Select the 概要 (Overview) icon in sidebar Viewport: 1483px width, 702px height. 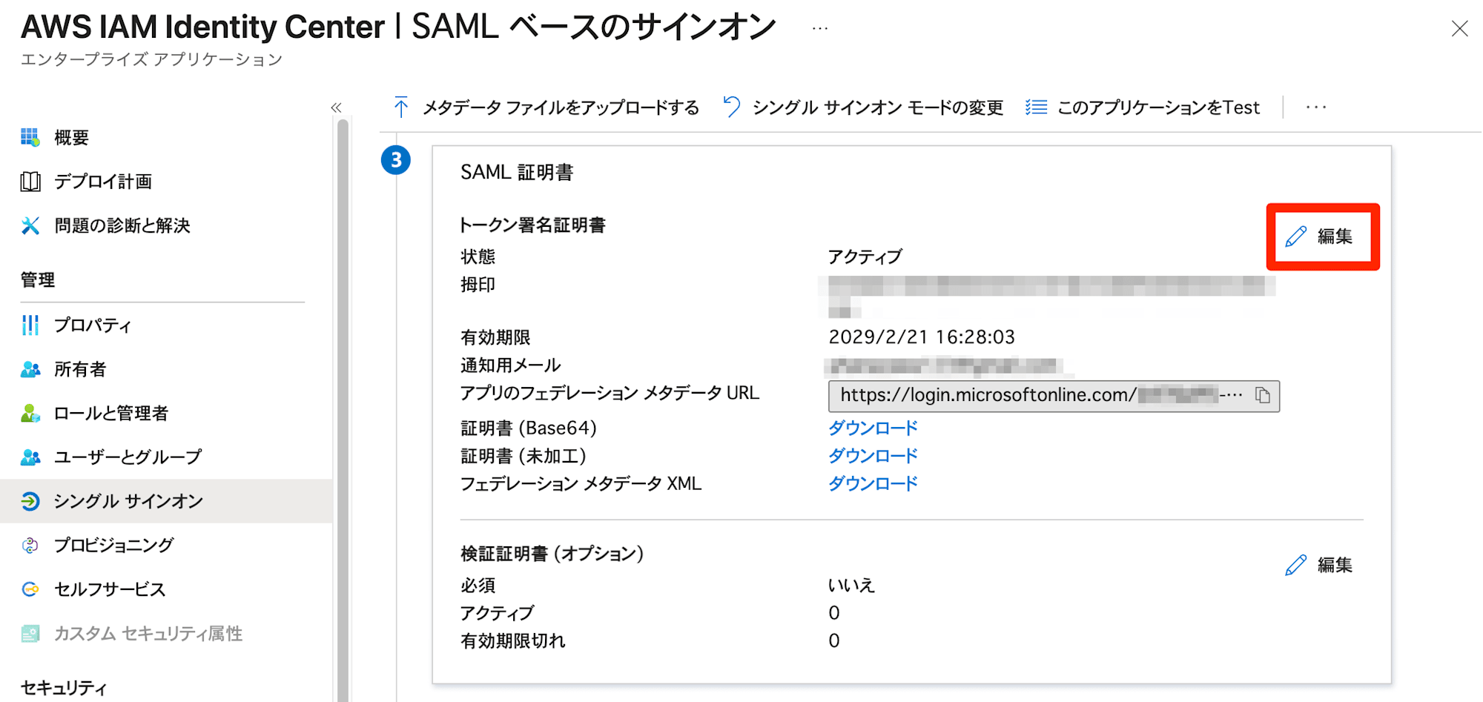(x=30, y=136)
